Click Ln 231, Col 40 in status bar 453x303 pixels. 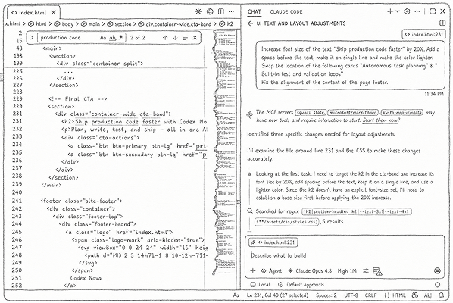277,295
